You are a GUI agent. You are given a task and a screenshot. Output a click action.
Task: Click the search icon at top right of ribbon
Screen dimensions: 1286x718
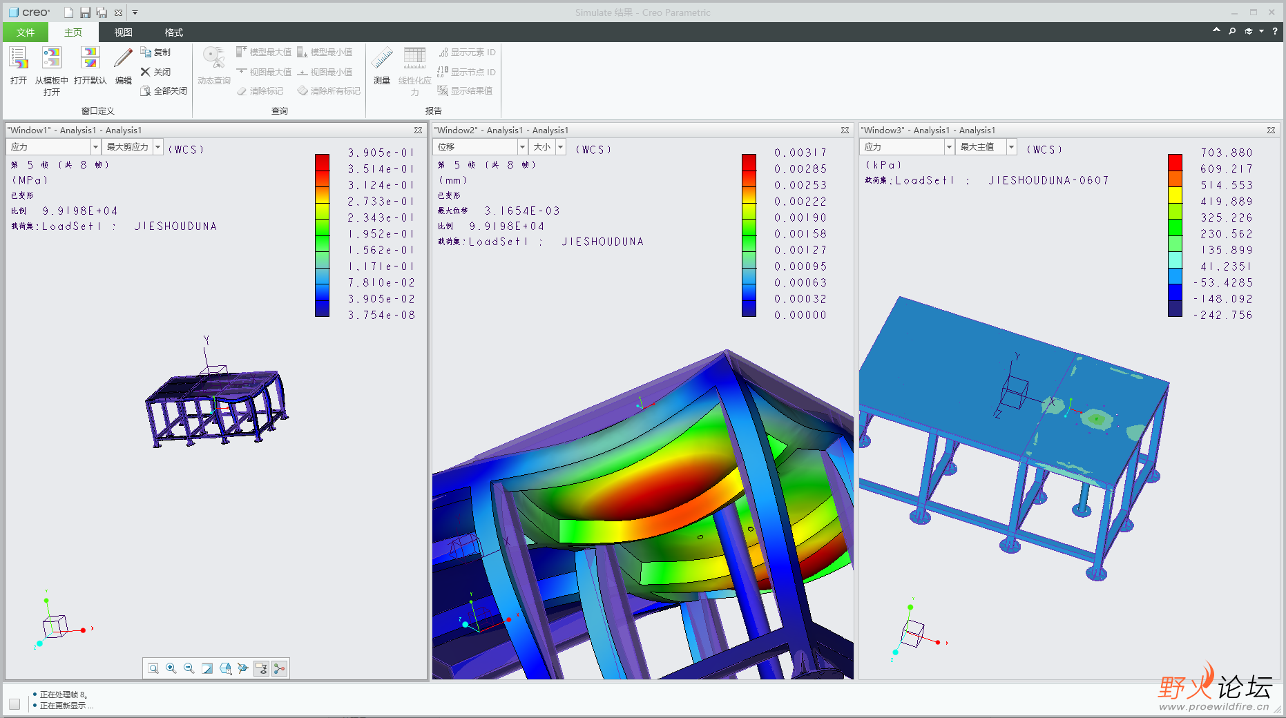(x=1232, y=32)
